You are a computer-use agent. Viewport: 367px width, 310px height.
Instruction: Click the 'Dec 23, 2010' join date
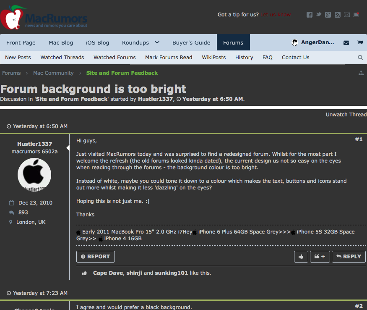pyautogui.click(x=35, y=203)
